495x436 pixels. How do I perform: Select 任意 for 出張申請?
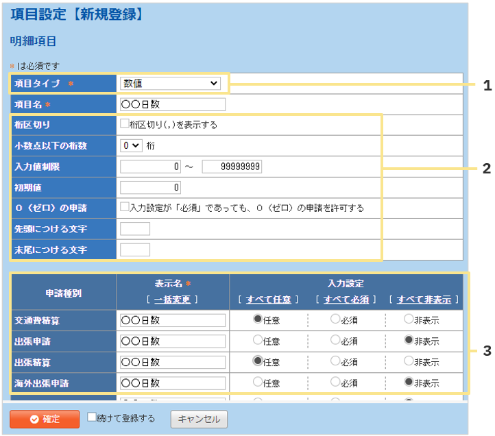[x=258, y=340]
